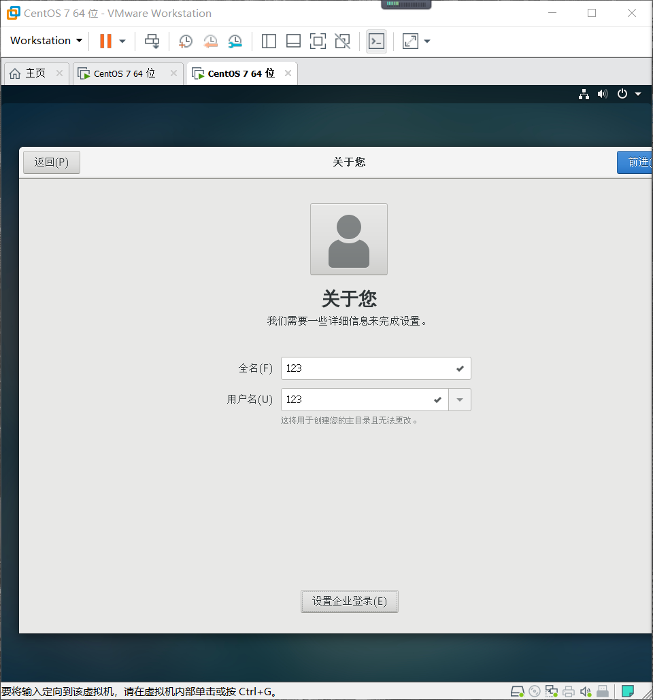Minimize the VMware Workstation window

552,13
